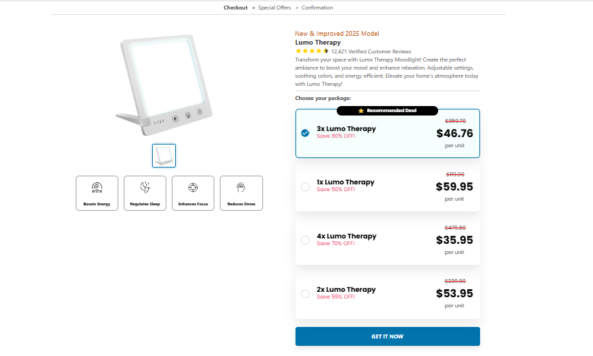Click the Reduces Stress feature icon
The width and height of the screenshot is (593, 356).
241,186
